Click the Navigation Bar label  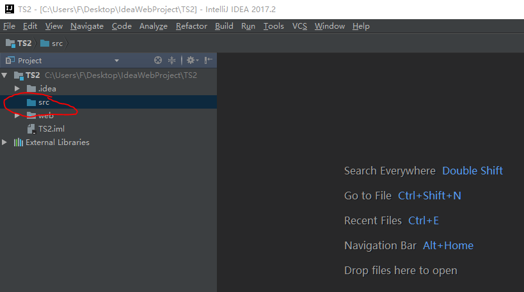pos(380,245)
